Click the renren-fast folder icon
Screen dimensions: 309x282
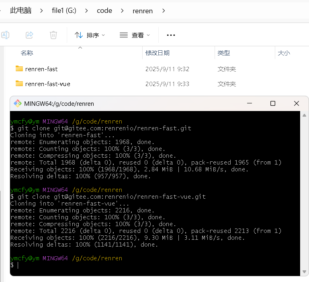19,68
